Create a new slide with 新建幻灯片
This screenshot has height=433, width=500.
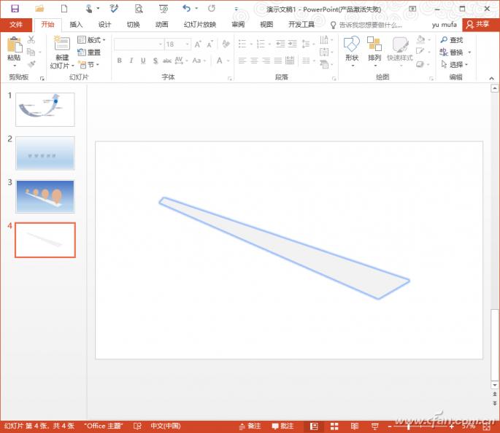(60, 52)
